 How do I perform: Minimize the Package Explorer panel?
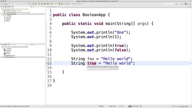click(x=41, y=7)
